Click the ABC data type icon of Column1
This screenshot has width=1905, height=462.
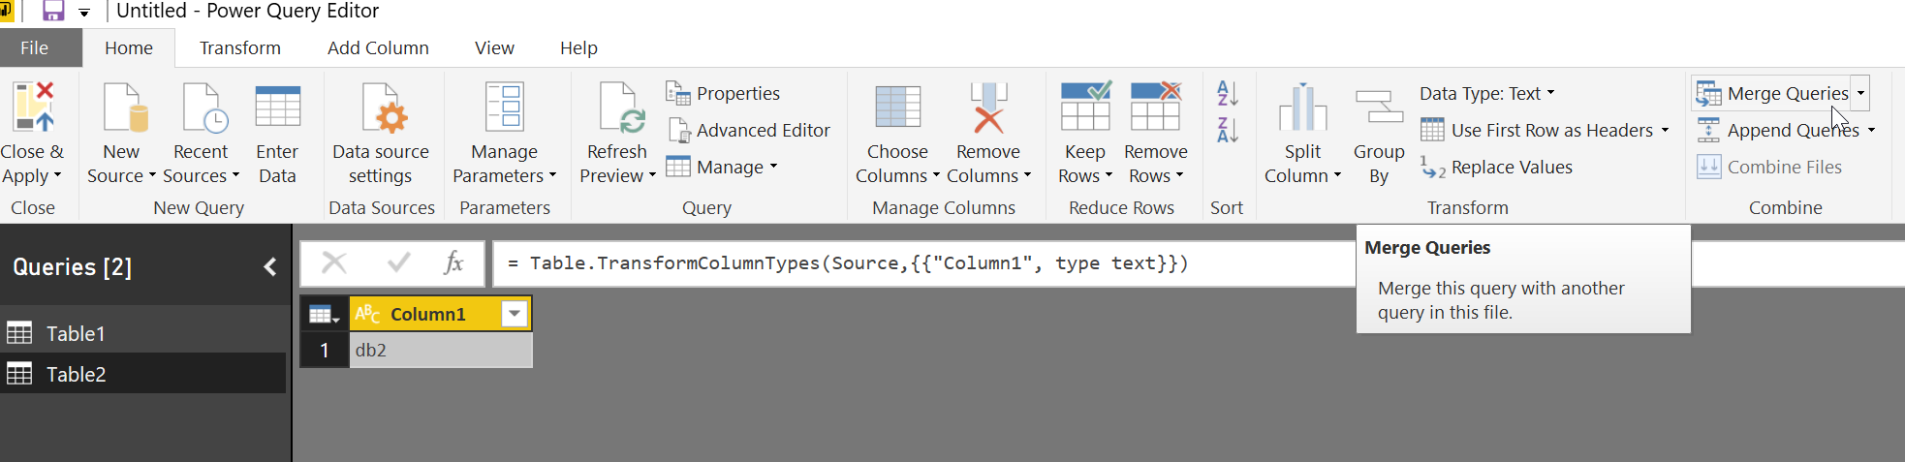click(x=367, y=314)
